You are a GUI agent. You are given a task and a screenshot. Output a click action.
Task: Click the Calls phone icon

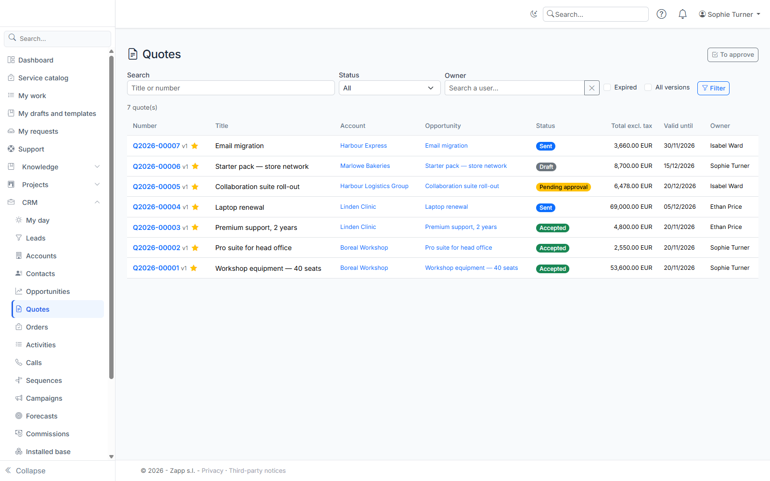pos(19,362)
